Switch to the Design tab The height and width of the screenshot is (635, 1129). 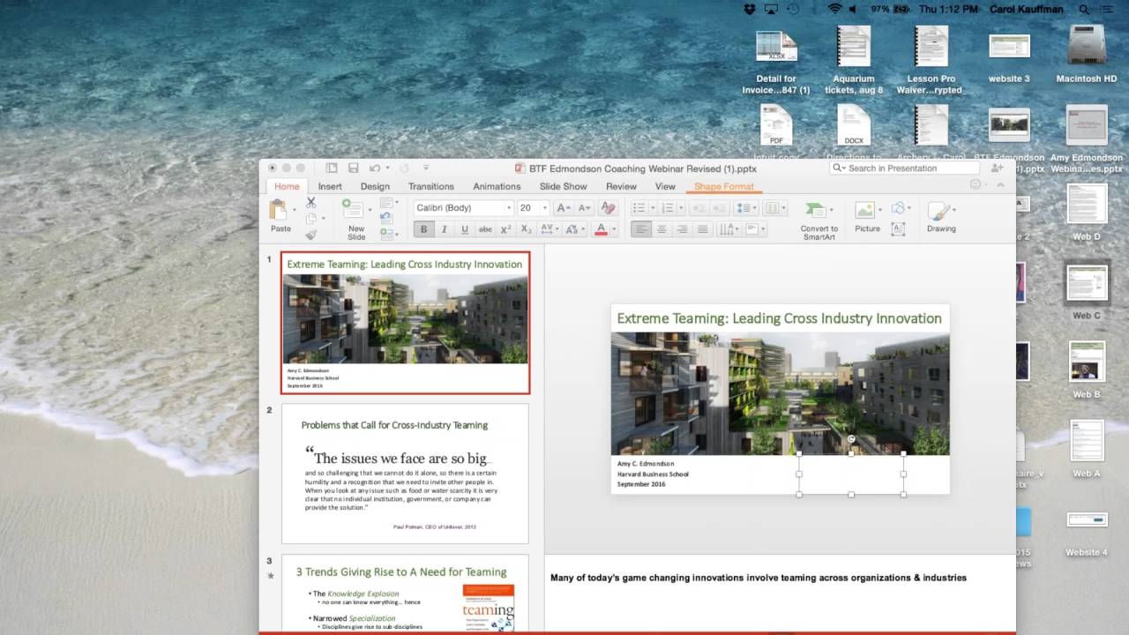pos(375,186)
